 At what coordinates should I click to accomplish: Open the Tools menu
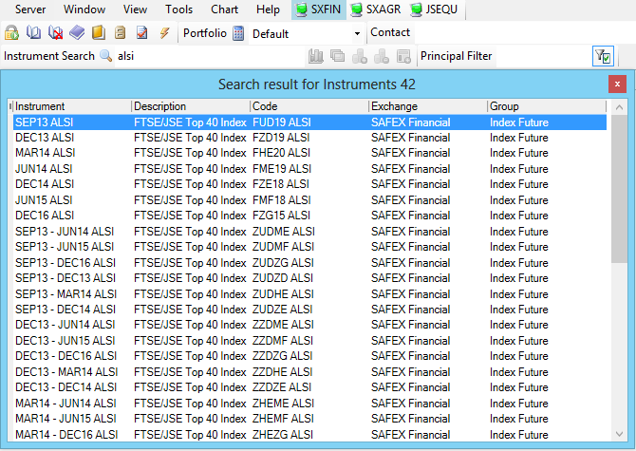178,9
